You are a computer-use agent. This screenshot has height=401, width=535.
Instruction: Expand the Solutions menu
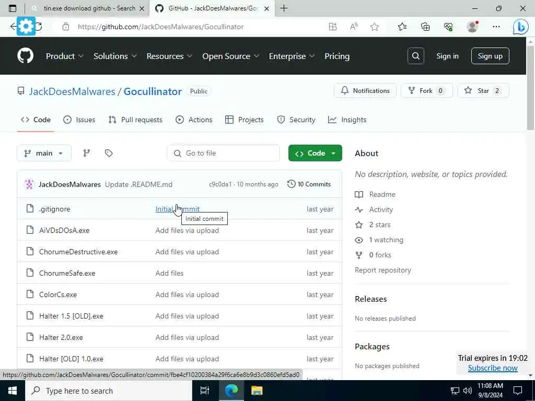click(115, 56)
